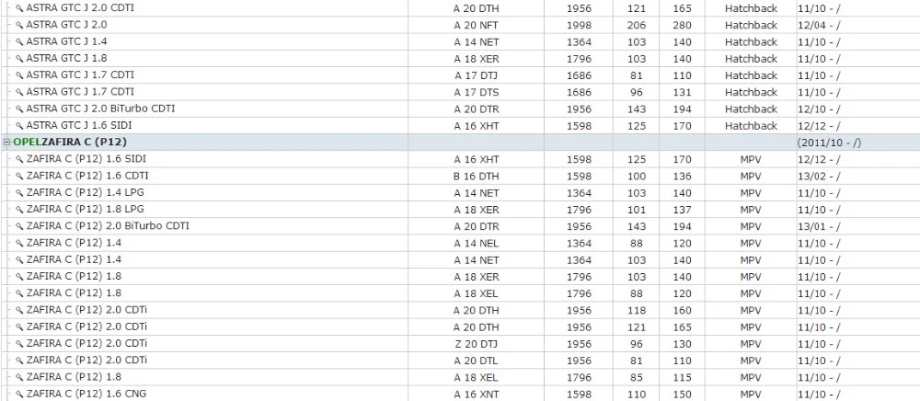Image resolution: width=920 pixels, height=401 pixels.
Task: Click the '150' horsepower cell
Action: [x=682, y=395]
